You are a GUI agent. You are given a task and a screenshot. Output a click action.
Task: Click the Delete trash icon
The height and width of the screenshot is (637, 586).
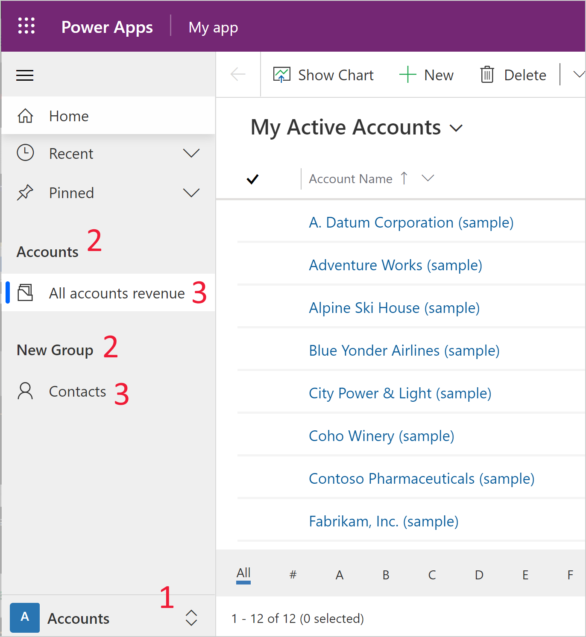pyautogui.click(x=487, y=74)
